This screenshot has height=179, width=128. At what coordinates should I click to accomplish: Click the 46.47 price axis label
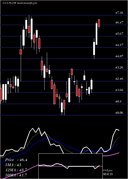click(119, 23)
